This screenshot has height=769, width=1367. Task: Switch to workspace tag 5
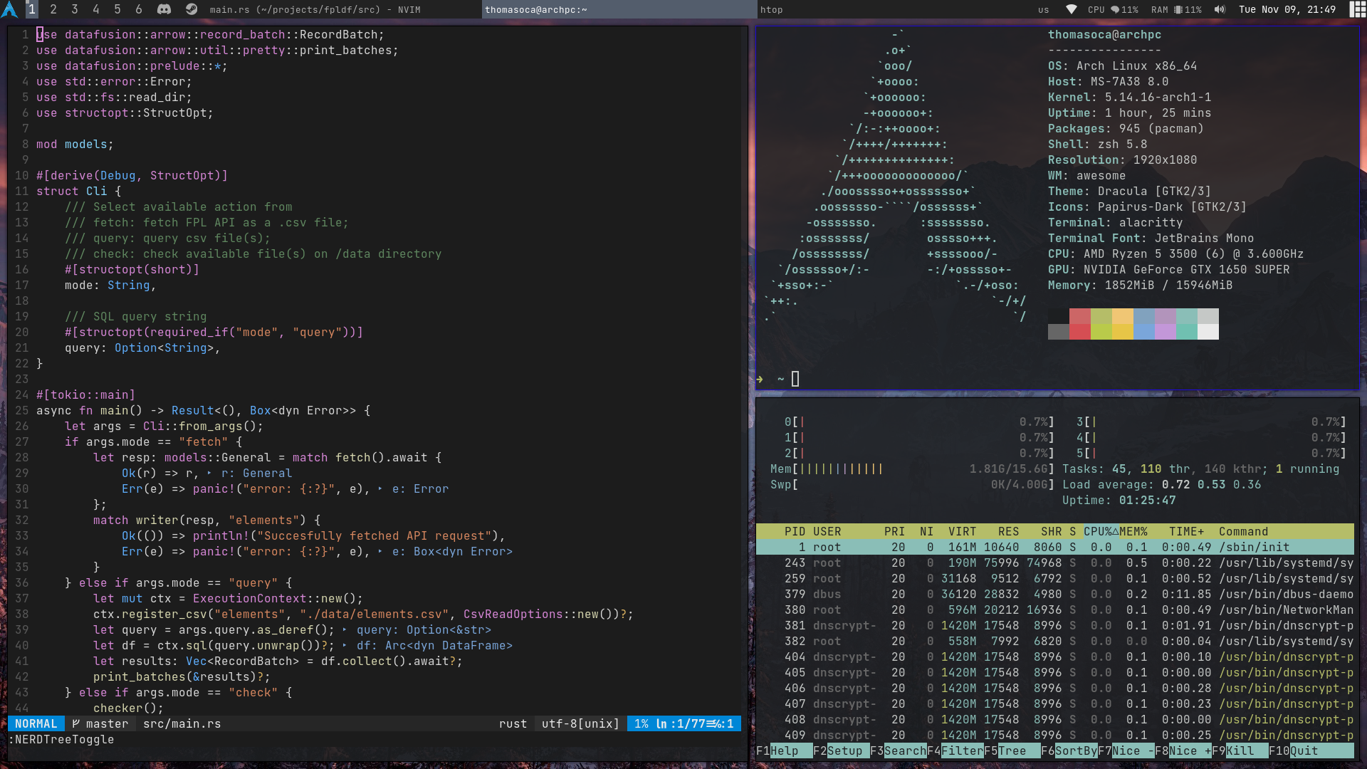[x=117, y=9]
